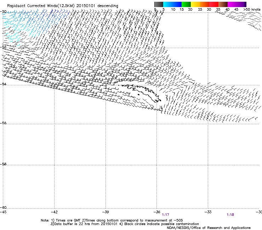Click the '10' legend scale label
The height and width of the screenshot is (230, 262).
(x=173, y=10)
